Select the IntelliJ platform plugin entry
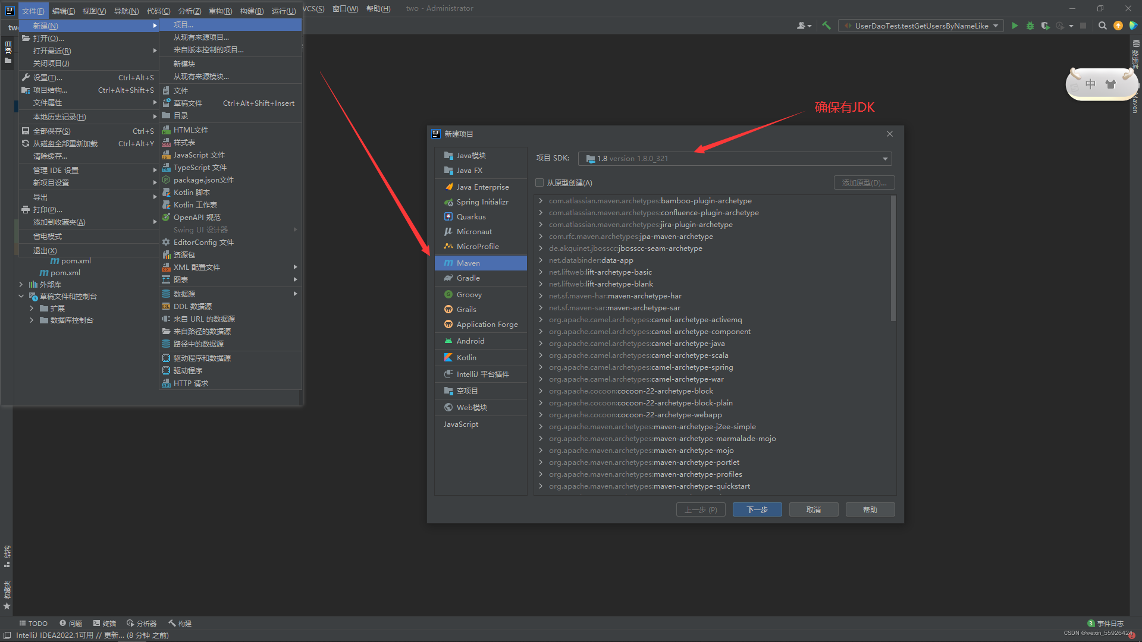The image size is (1142, 642). [481, 374]
